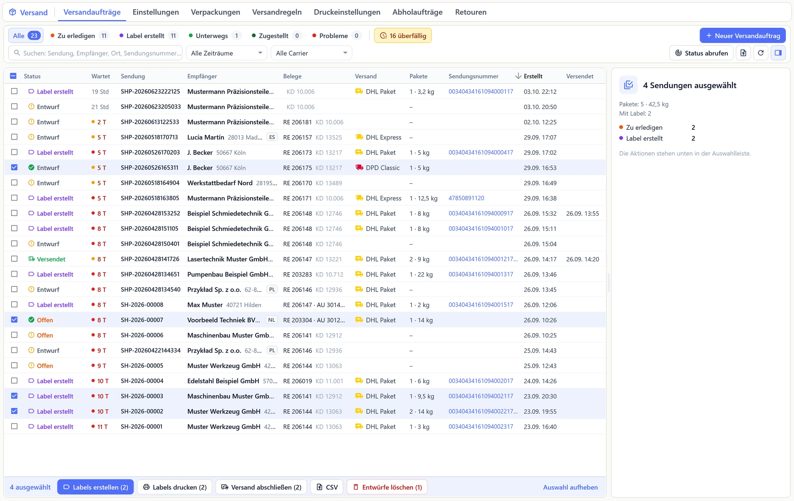Click the Sendungsnummer column header
794x501 pixels.
(x=473, y=76)
